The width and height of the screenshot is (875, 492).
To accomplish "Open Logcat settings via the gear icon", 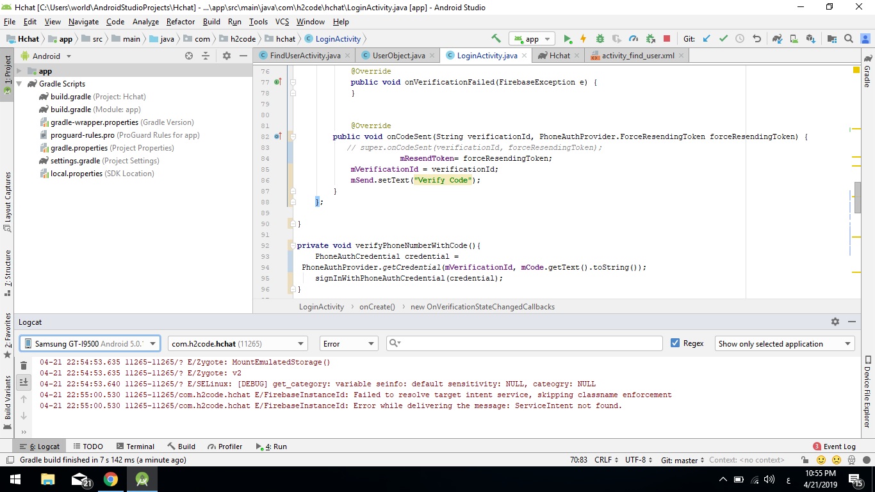I will coord(835,322).
